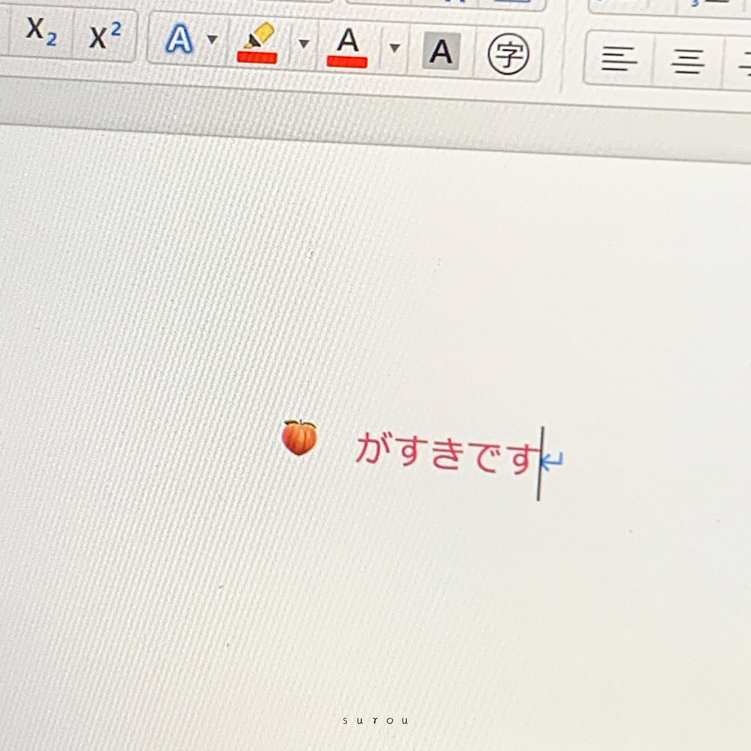Click the red bar beneath font color A
The width and height of the screenshot is (751, 751).
point(347,62)
